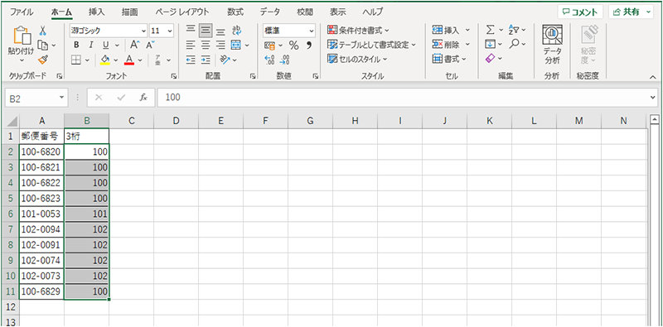Click the Orientation text angle icon

[225, 60]
